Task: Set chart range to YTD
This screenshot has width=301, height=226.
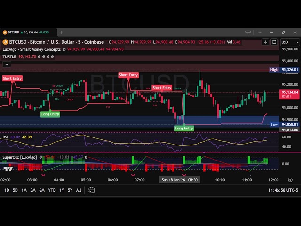Action: [x=52, y=190]
